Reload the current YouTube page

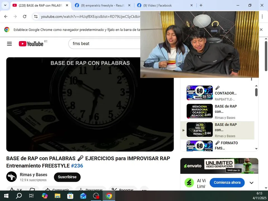(x=25, y=16)
